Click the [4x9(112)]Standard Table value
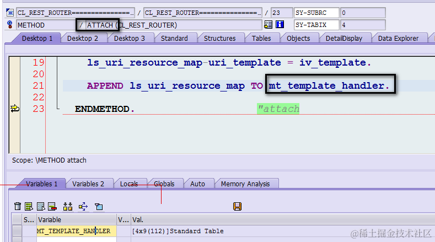 click(178, 231)
